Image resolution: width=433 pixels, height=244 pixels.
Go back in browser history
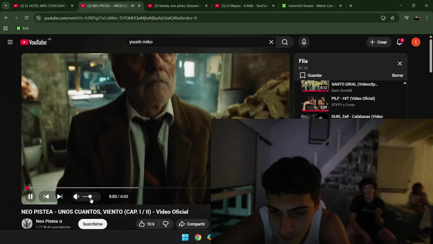pos(6,18)
